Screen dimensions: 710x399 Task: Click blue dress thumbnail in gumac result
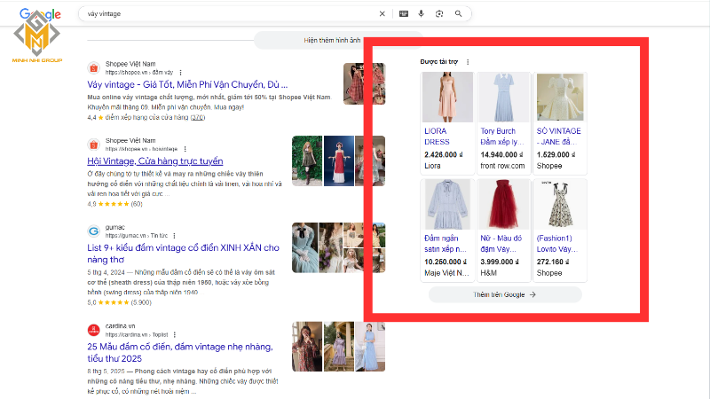(x=304, y=248)
